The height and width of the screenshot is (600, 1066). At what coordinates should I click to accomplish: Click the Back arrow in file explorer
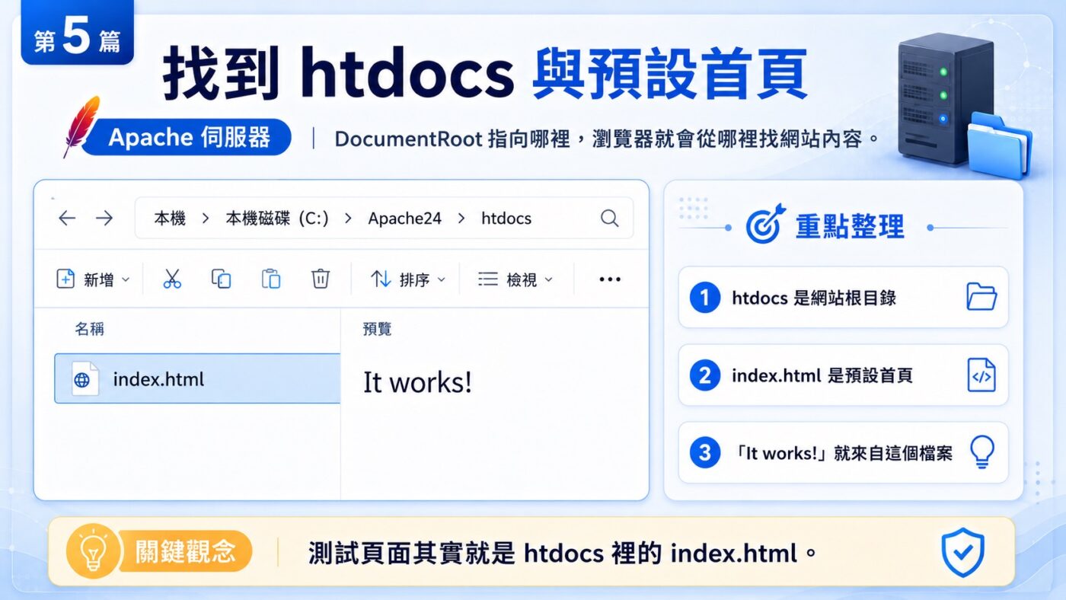click(x=67, y=219)
